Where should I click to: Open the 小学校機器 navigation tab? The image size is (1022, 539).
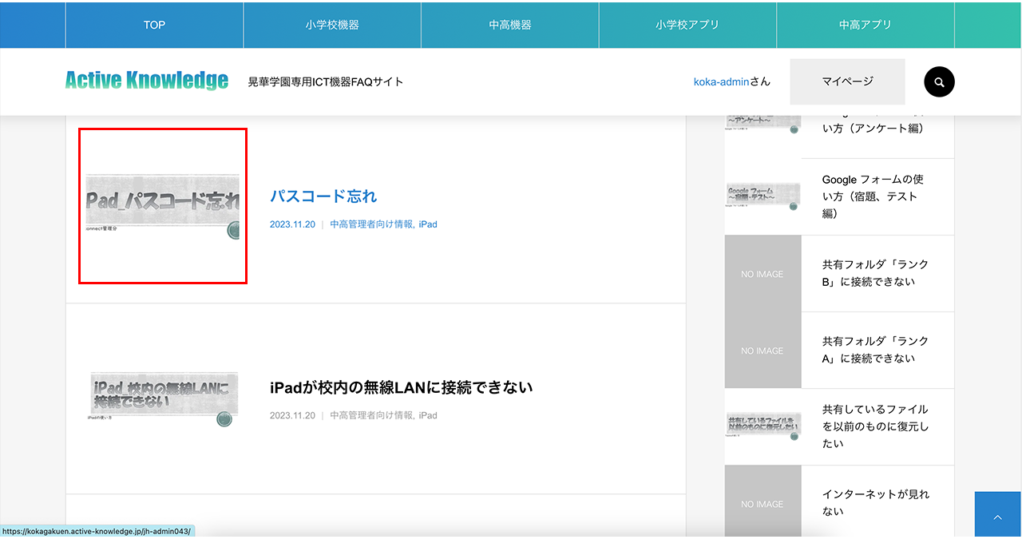[x=332, y=25]
